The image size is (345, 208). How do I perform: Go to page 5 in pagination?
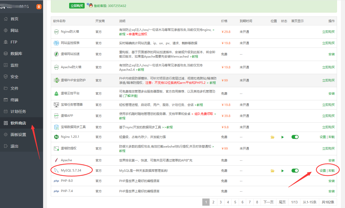[235, 202]
